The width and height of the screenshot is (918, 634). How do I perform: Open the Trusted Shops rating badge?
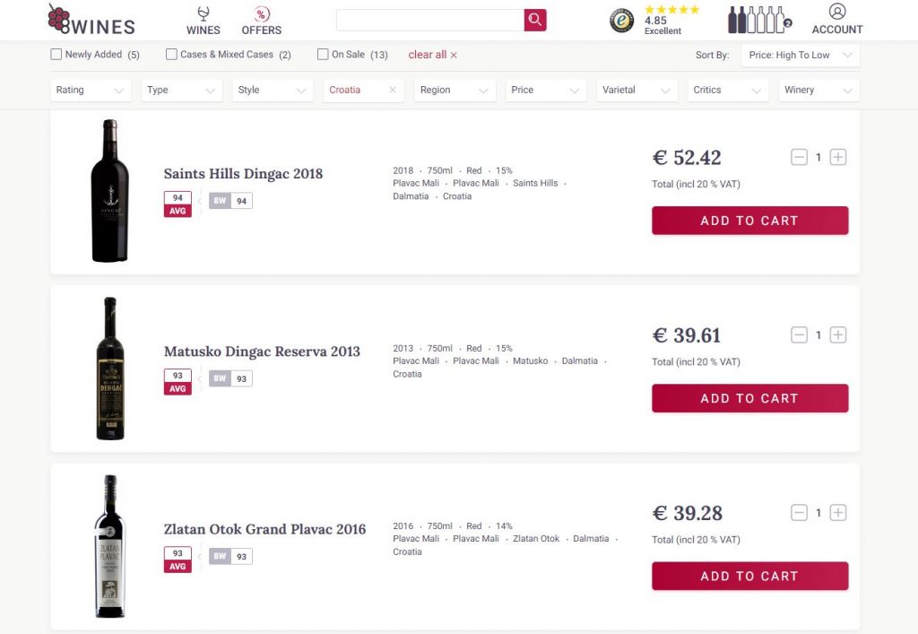654,21
